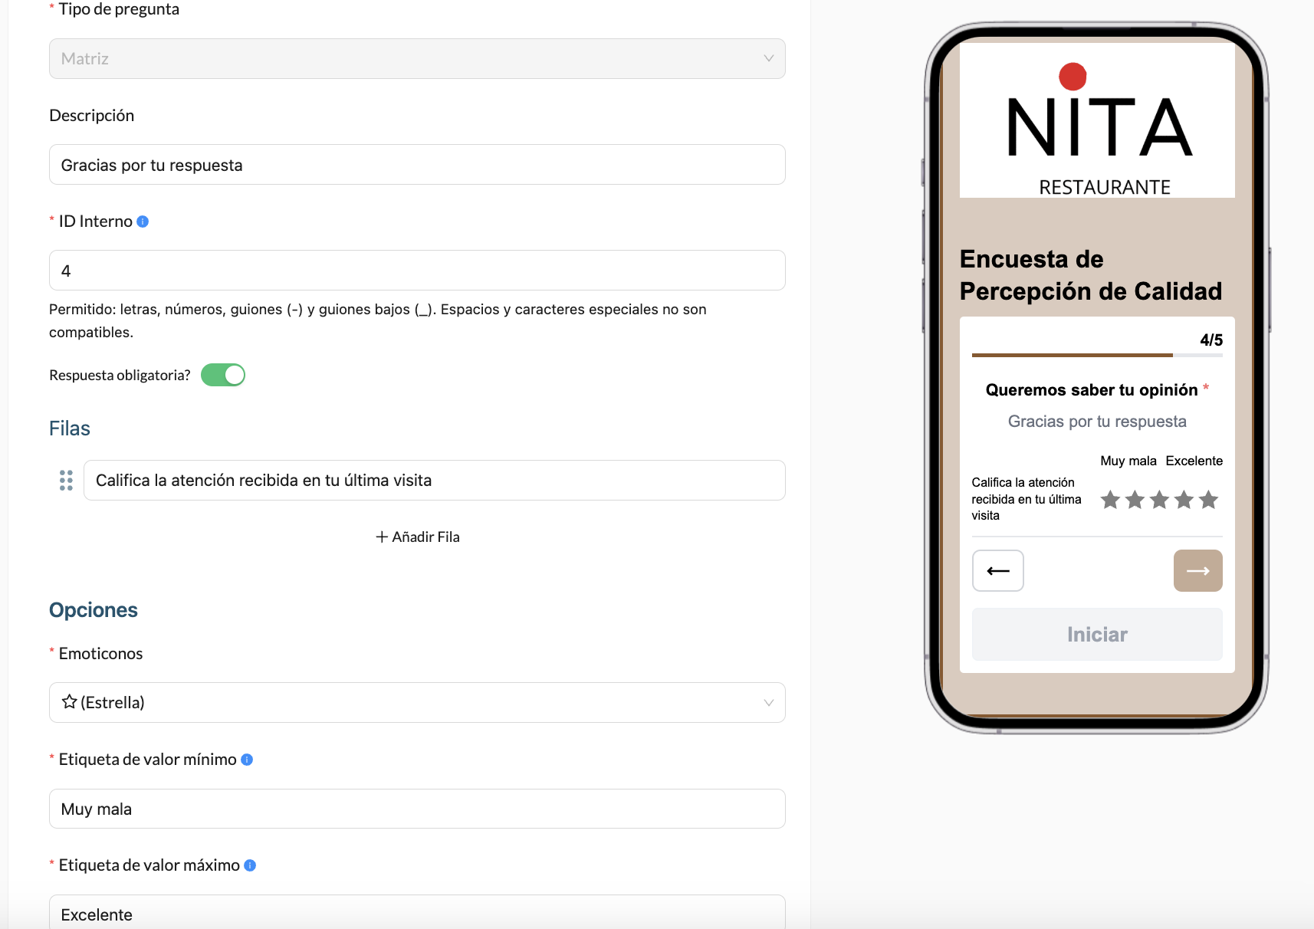Screen dimensions: 1314x929
Task: Click the ID Interno info icon
Action: pyautogui.click(x=143, y=222)
